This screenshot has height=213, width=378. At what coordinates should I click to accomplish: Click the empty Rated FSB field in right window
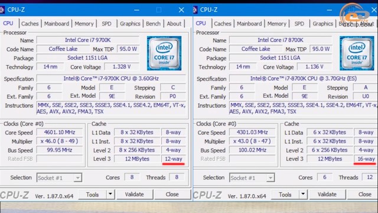tap(252, 159)
